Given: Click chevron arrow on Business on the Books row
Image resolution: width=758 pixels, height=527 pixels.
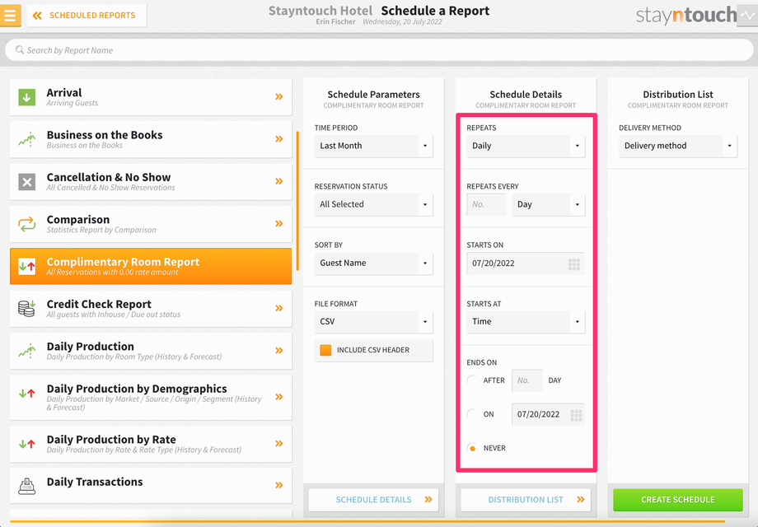Looking at the screenshot, I should point(279,139).
